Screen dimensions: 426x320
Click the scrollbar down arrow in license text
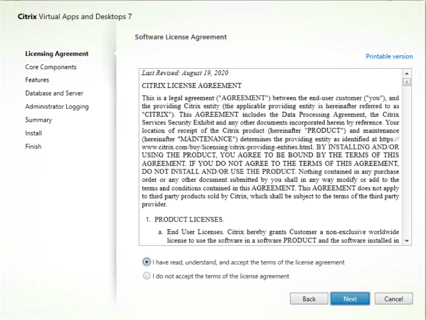tap(407, 241)
